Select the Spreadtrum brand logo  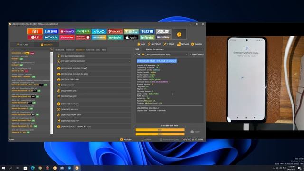click(163, 38)
